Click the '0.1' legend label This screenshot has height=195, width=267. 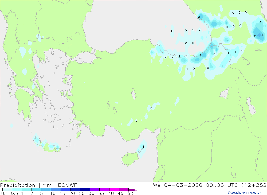point(5,193)
